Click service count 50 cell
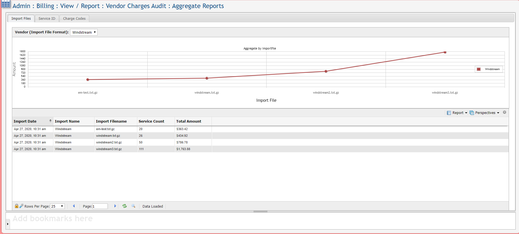 pyautogui.click(x=156, y=142)
